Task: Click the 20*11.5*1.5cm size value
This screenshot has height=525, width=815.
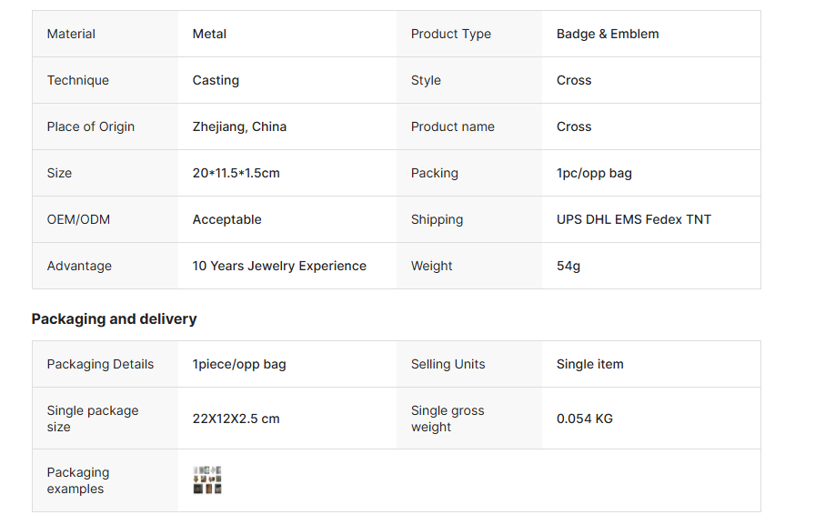Action: [x=236, y=173]
